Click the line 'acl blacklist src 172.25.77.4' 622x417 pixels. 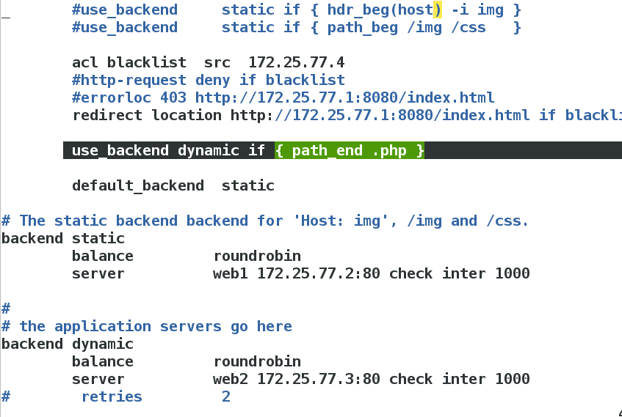pos(209,62)
